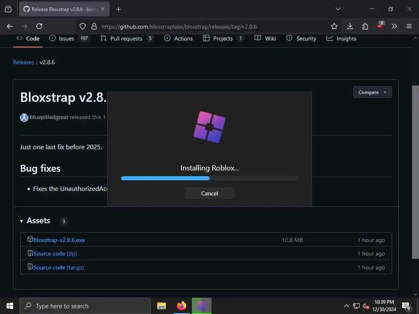Screen dimensions: 419x314
Task: Bookmark this page with the star
Action: click(x=334, y=26)
